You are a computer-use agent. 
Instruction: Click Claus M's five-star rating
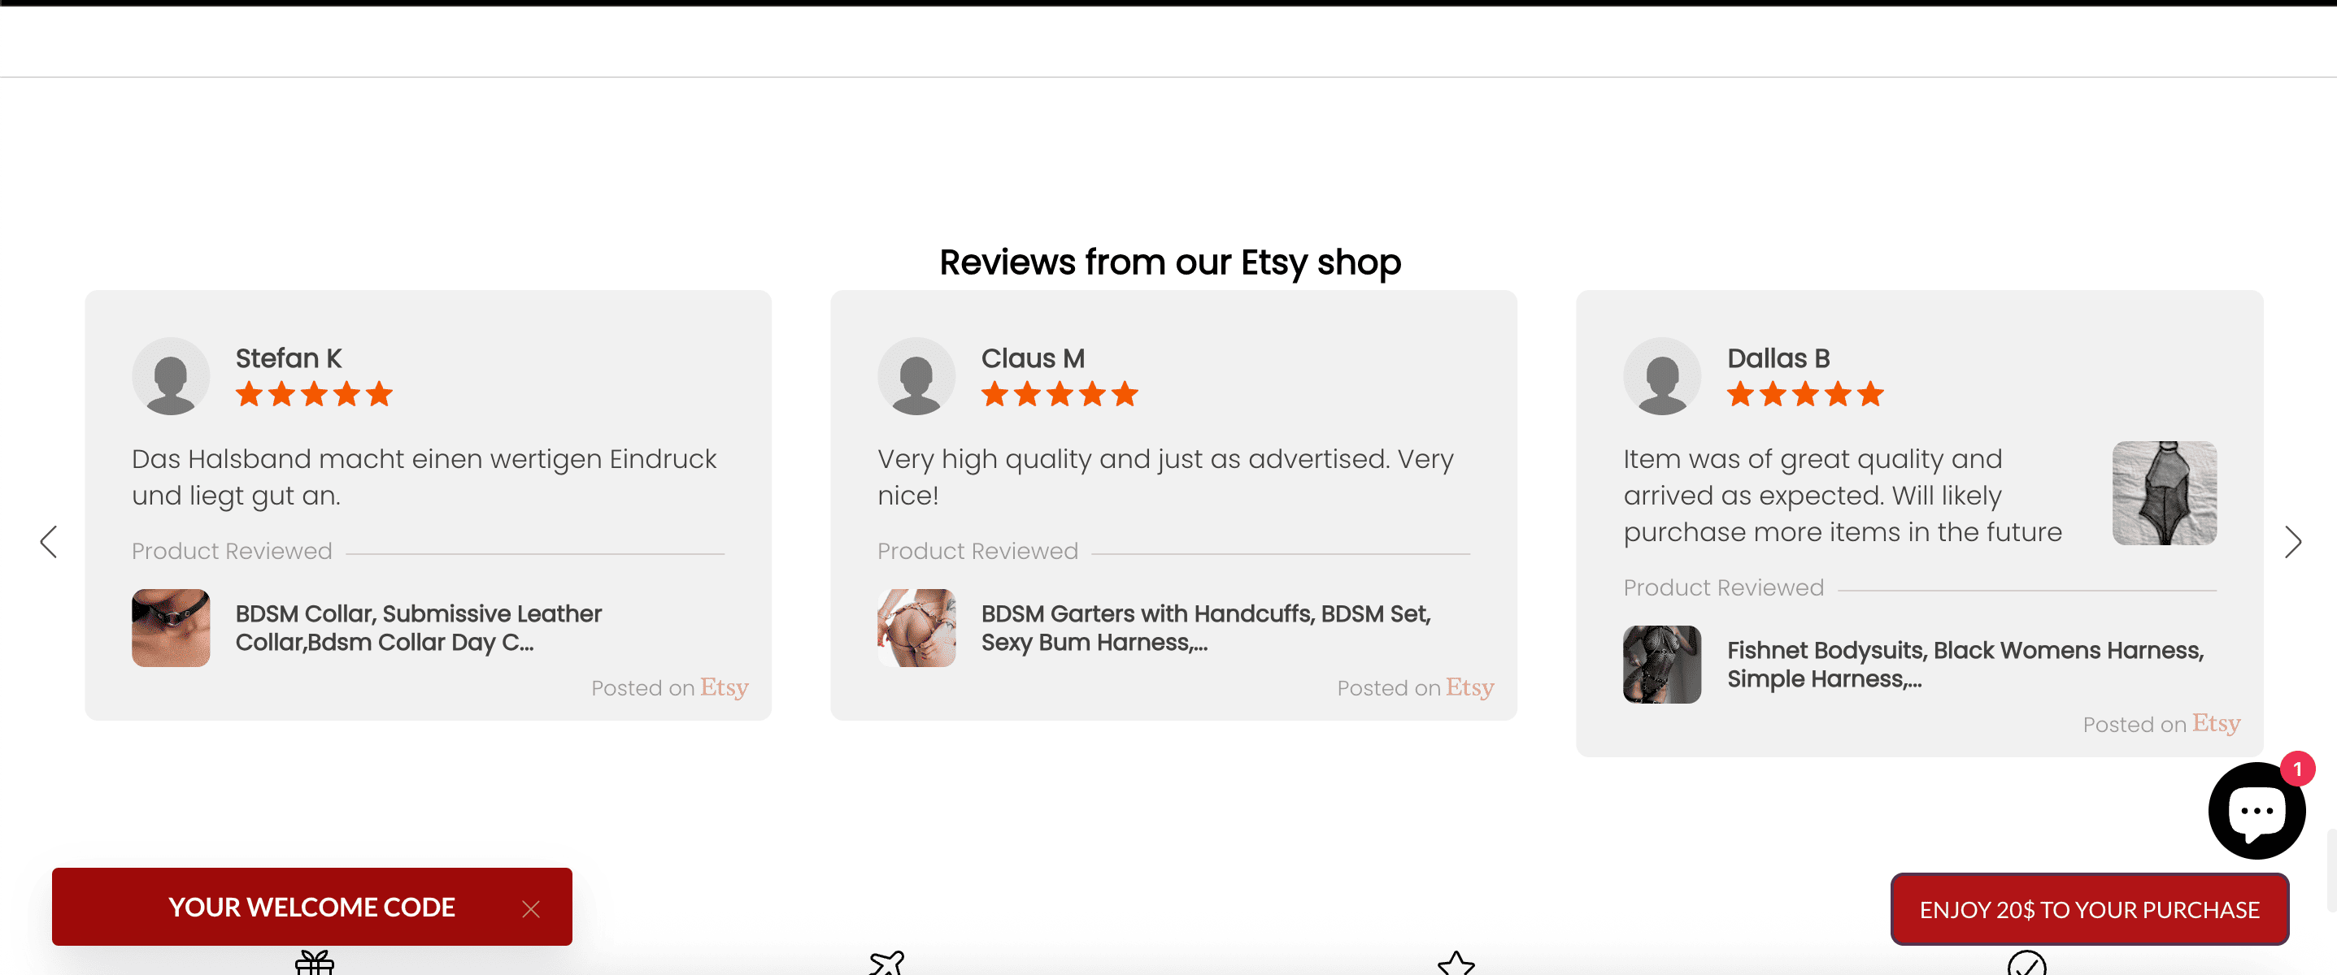[1059, 393]
